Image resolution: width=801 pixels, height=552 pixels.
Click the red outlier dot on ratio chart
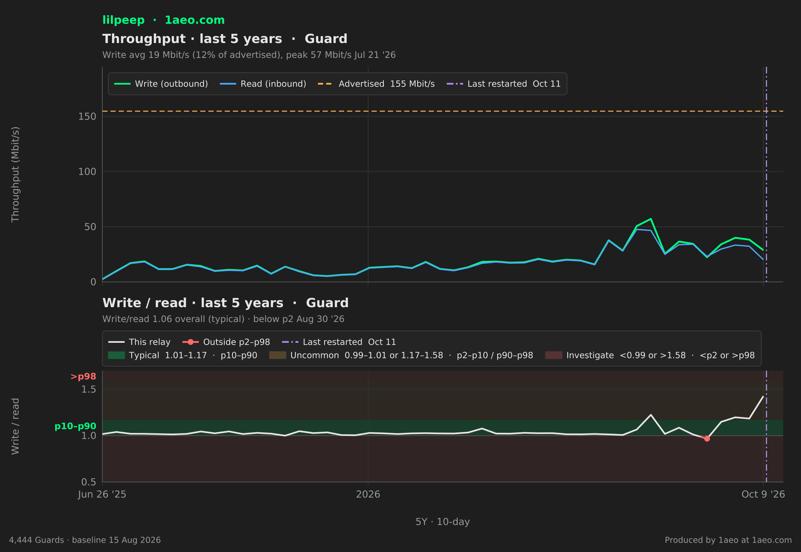(x=707, y=439)
